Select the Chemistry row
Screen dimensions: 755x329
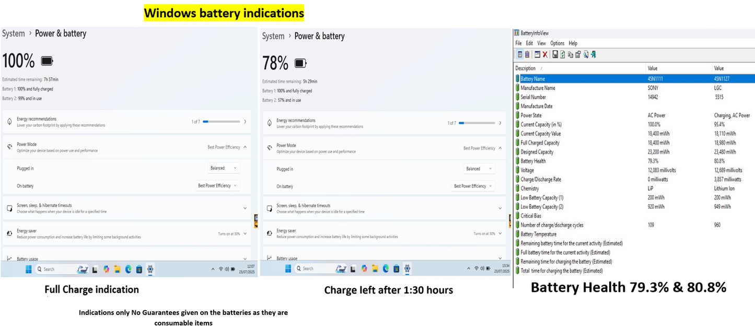(x=634, y=189)
